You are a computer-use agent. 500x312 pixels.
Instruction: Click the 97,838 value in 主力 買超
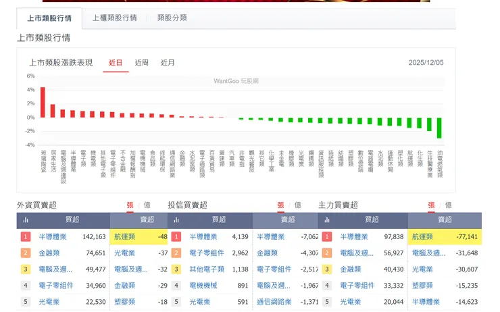click(x=394, y=237)
